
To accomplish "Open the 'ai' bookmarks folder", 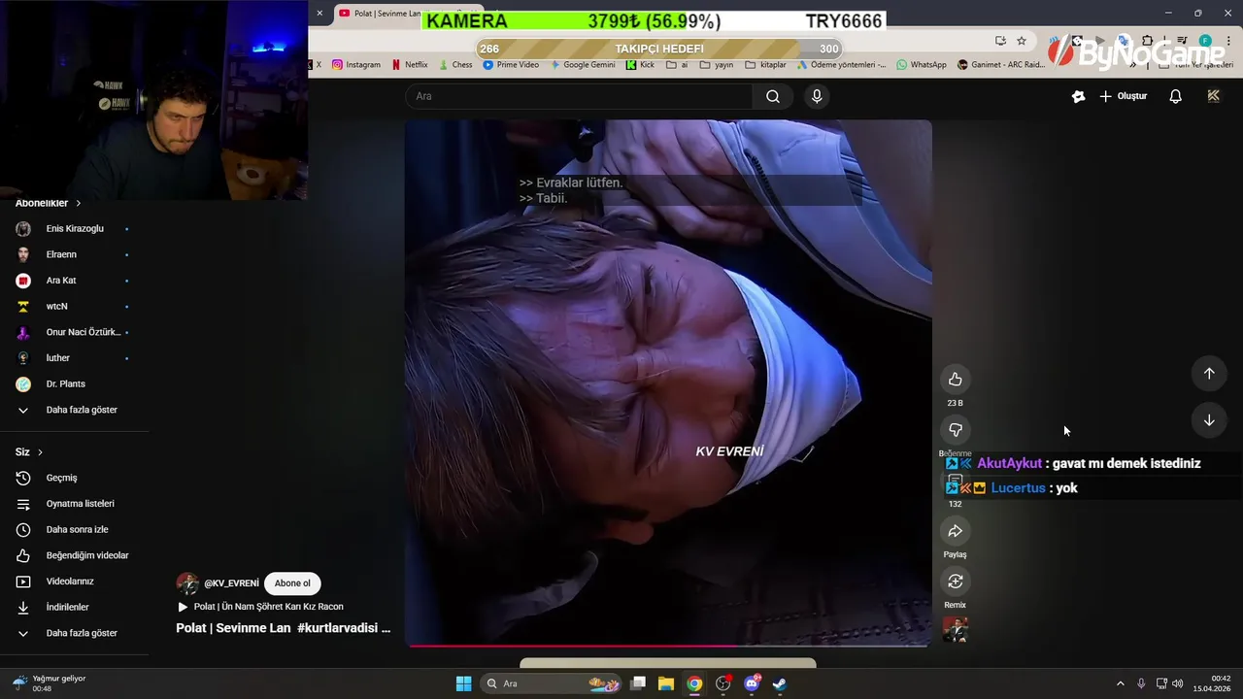I will [677, 65].
